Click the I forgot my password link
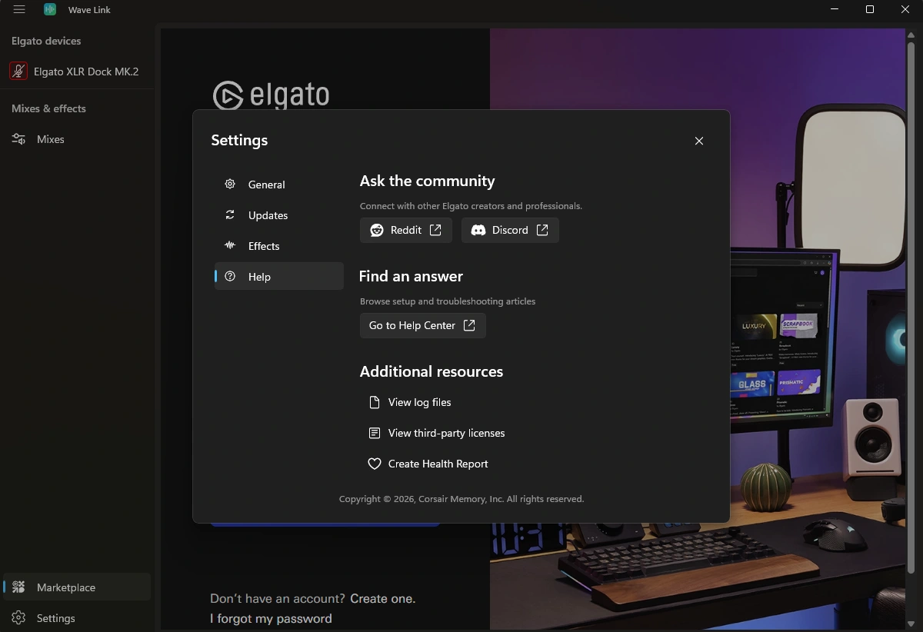The width and height of the screenshot is (923, 632). (271, 618)
